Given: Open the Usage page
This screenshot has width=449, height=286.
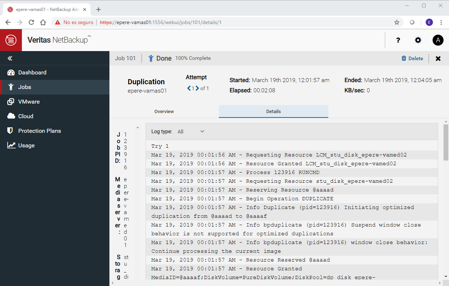Looking at the screenshot, I should (55, 145).
